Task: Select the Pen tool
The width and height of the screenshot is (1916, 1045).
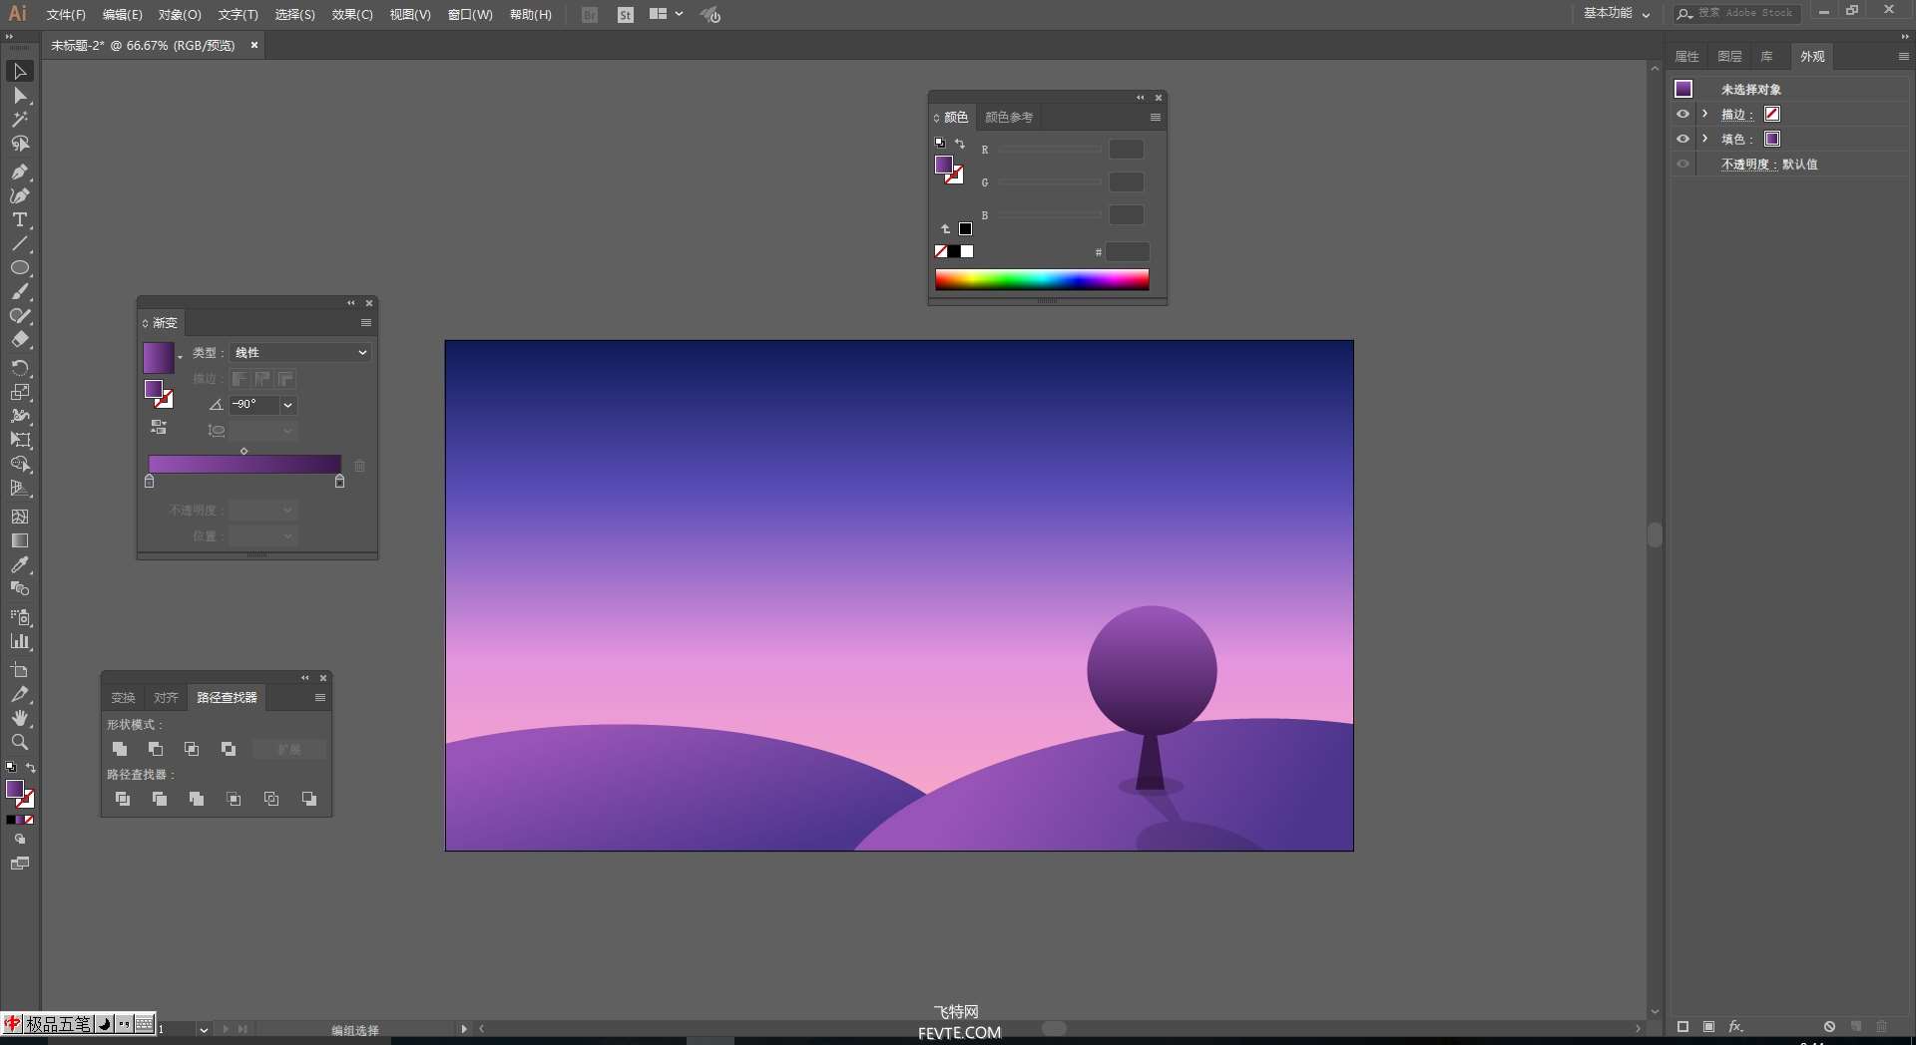Action: (x=20, y=172)
